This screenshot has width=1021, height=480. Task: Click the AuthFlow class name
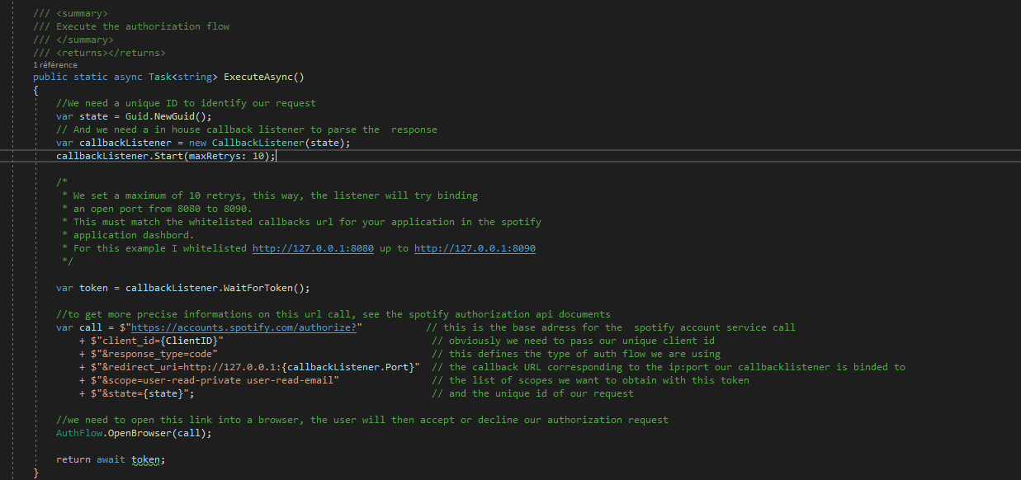tap(79, 433)
